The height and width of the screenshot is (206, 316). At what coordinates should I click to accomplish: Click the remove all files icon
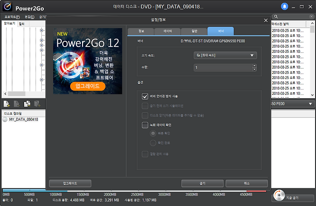pos(27,104)
